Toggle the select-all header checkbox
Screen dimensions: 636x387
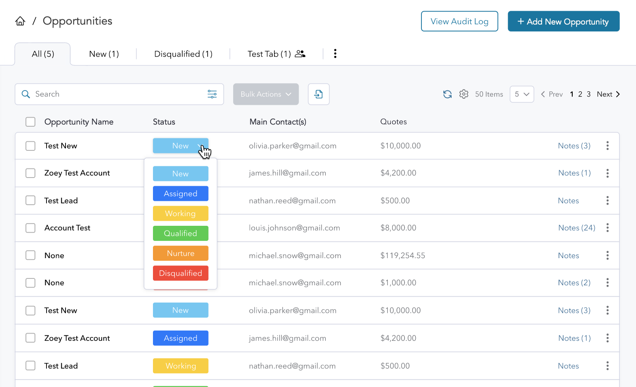point(30,122)
